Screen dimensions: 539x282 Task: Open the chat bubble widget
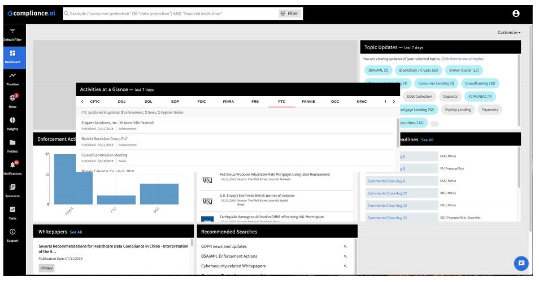click(x=521, y=263)
